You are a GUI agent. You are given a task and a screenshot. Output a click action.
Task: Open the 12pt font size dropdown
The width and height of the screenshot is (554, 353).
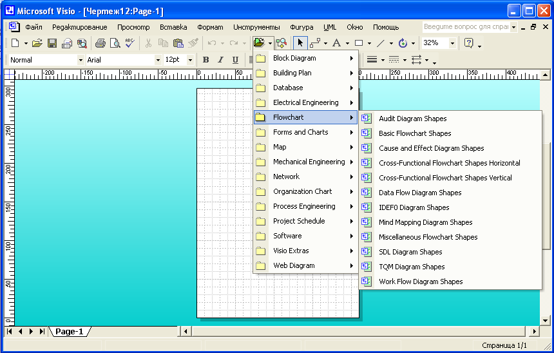click(190, 60)
